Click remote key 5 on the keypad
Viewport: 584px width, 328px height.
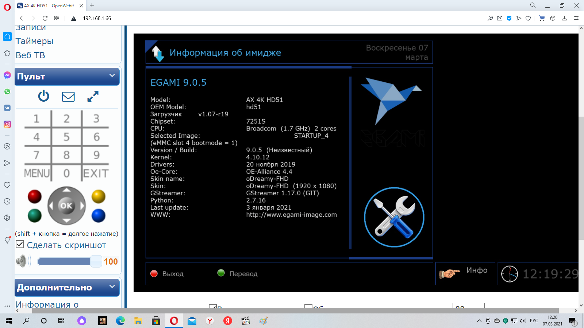pos(66,137)
